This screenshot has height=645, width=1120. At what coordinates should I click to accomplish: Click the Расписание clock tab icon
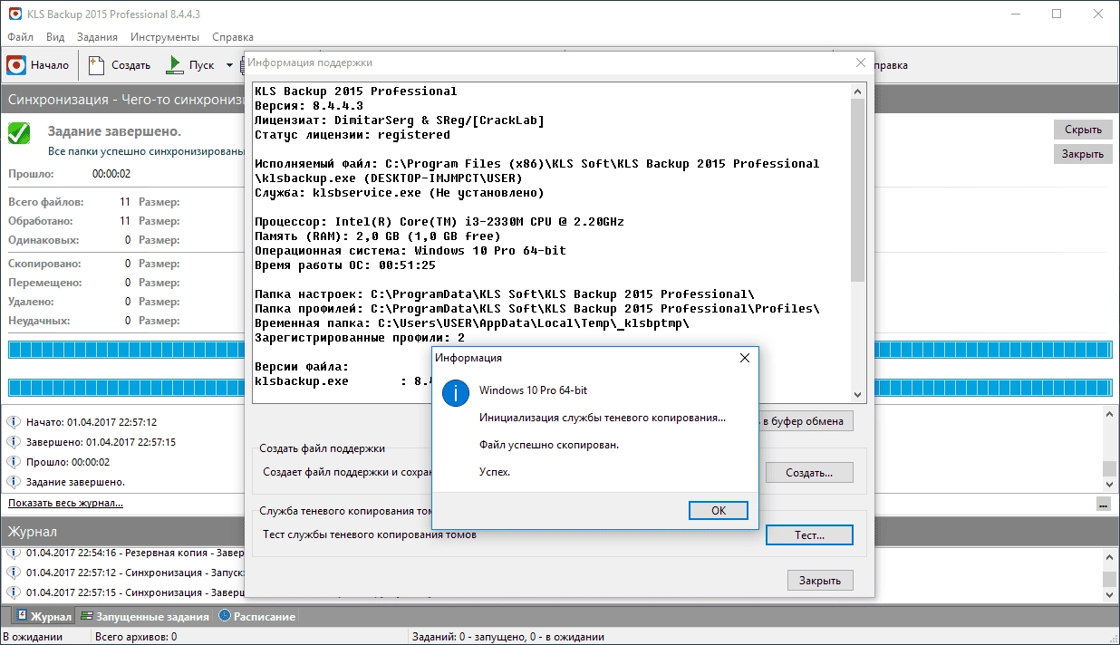[226, 616]
